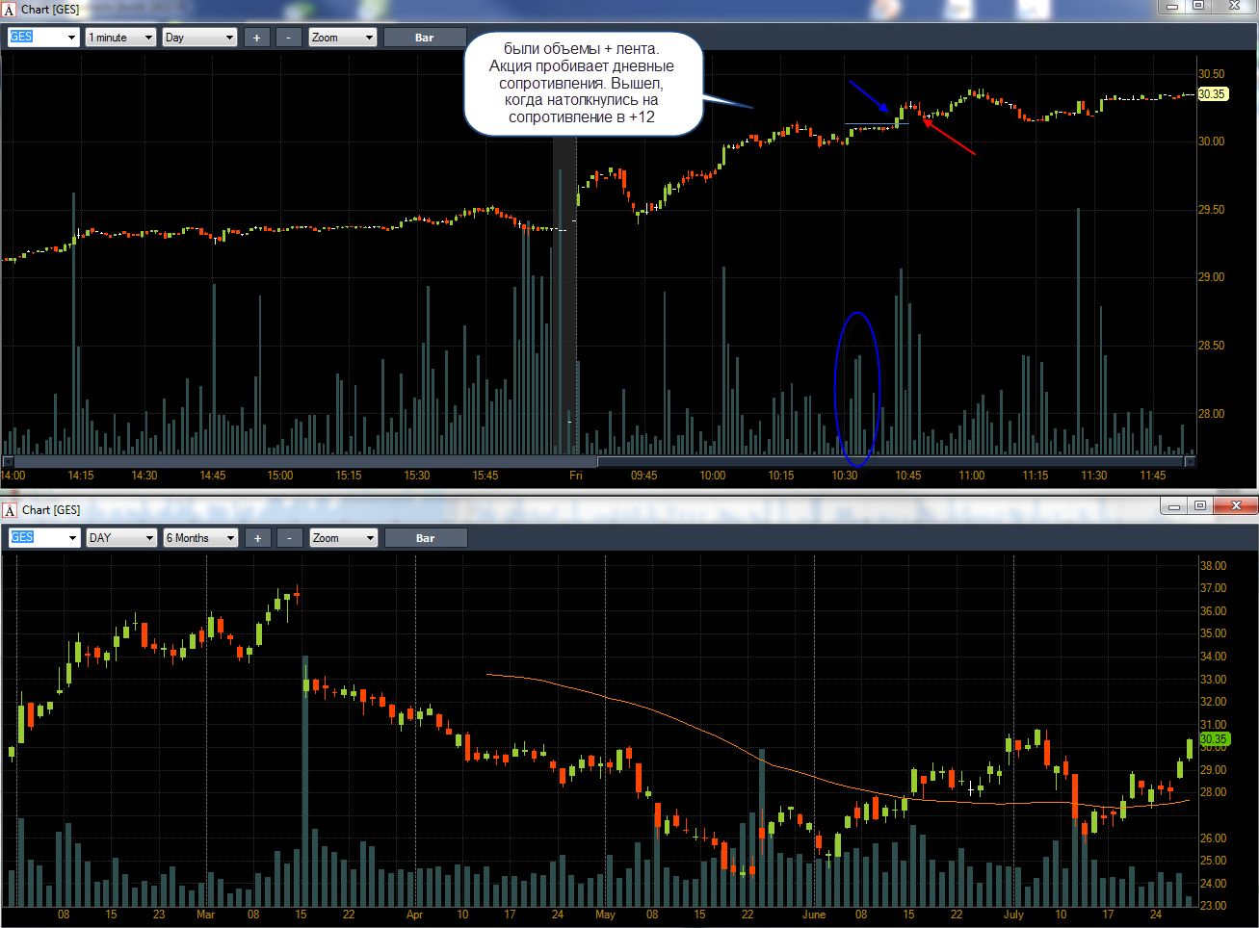Click the minus zoom-out button in the lower chart
The image size is (1259, 928).
290,538
